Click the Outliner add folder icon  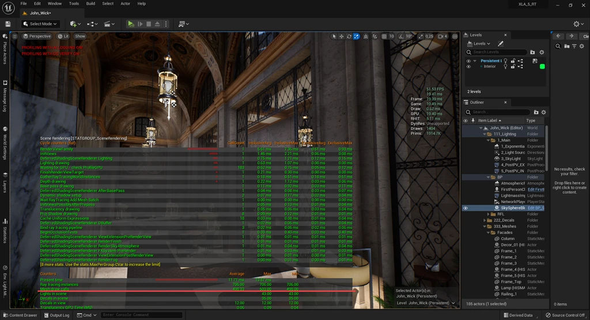[x=536, y=112]
